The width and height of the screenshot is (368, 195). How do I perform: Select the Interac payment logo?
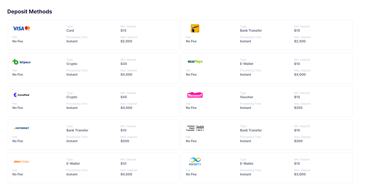(195, 28)
